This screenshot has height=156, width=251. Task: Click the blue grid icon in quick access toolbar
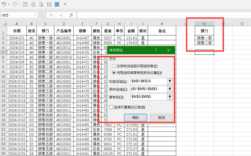(x=57, y=4)
